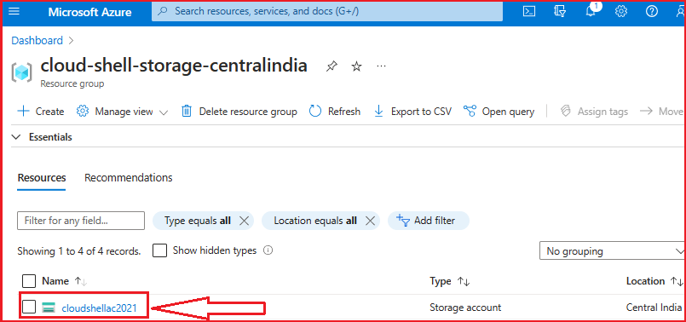Viewport: 686px width, 322px height.
Task: Focus the Filter for any field box
Action: (81, 221)
